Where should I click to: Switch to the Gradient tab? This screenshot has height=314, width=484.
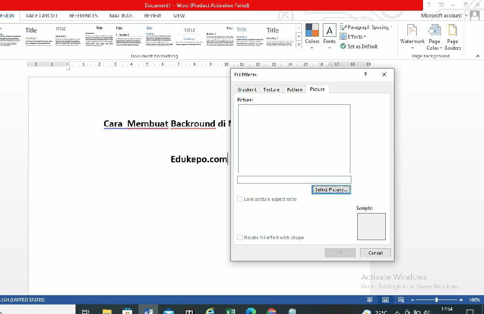247,89
